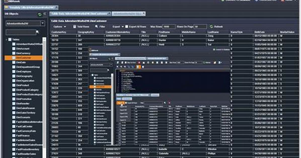
Task: Click the DimProduct table icon
Action: [14, 85]
